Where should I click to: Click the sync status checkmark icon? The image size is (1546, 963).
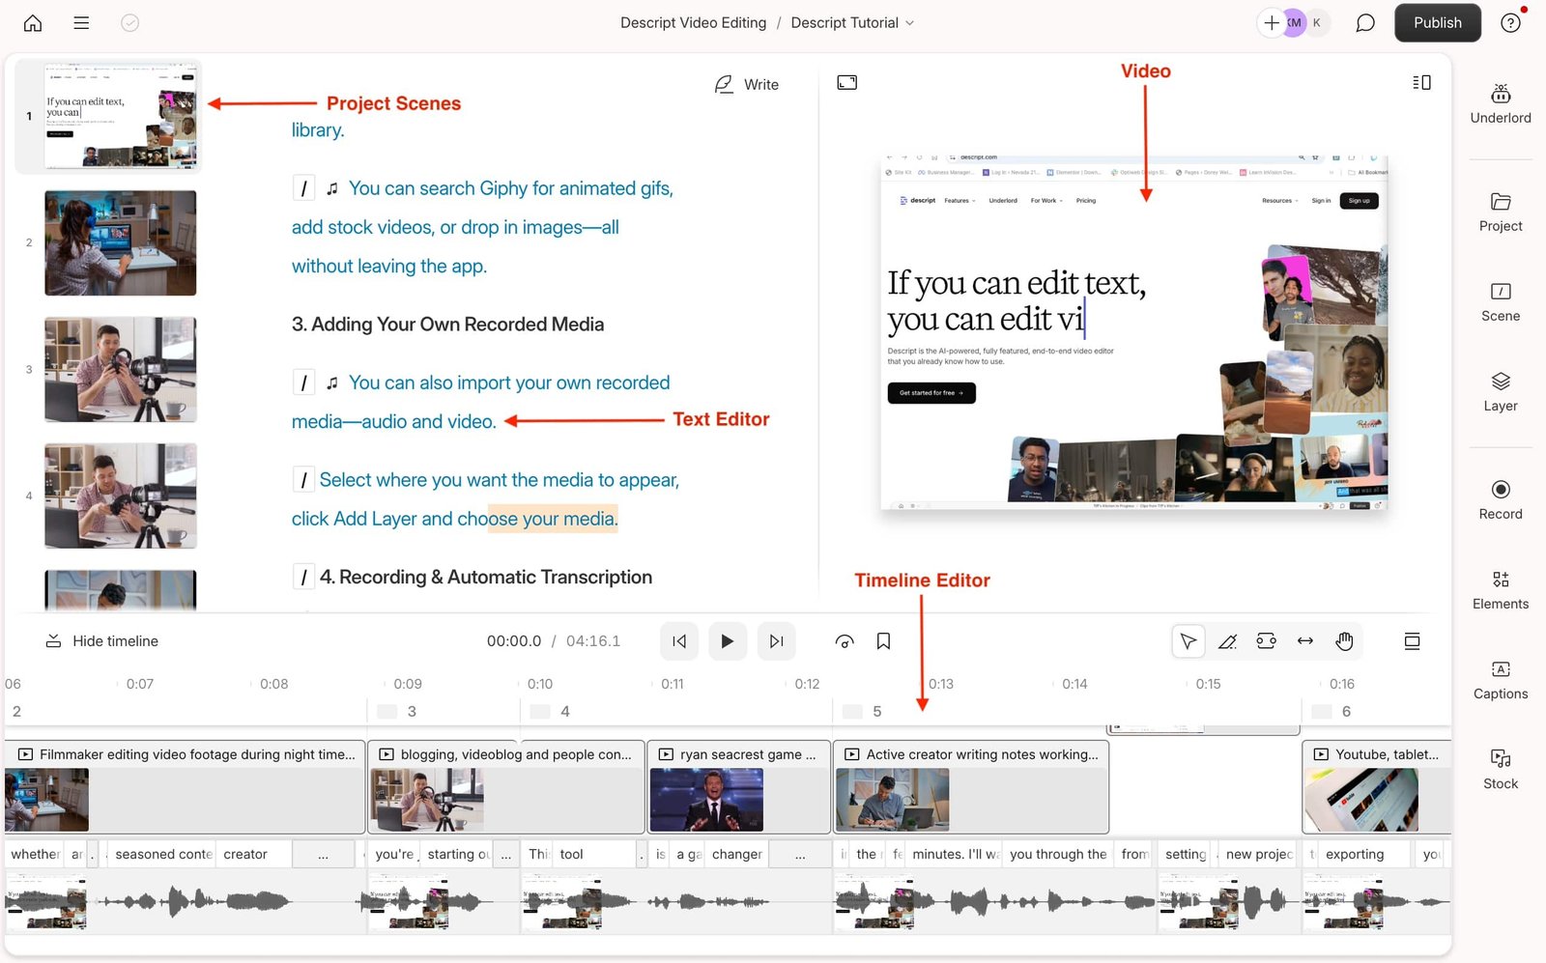click(x=129, y=23)
